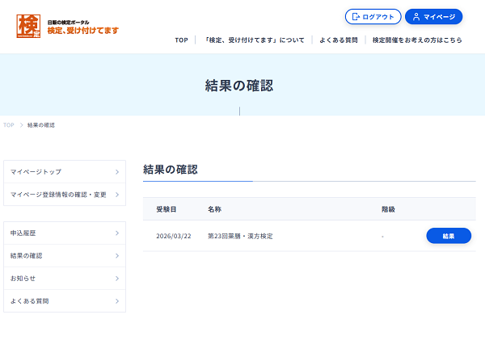Go to よくある質問 in top navigation
Viewport: 485px width, 340px height.
pyautogui.click(x=338, y=40)
